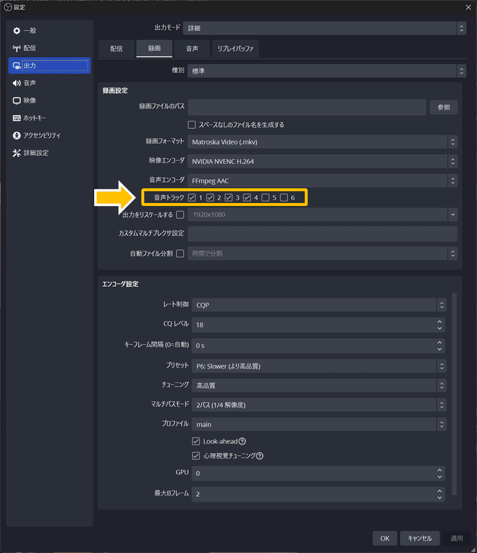Uncheck audio track 4

point(247,198)
